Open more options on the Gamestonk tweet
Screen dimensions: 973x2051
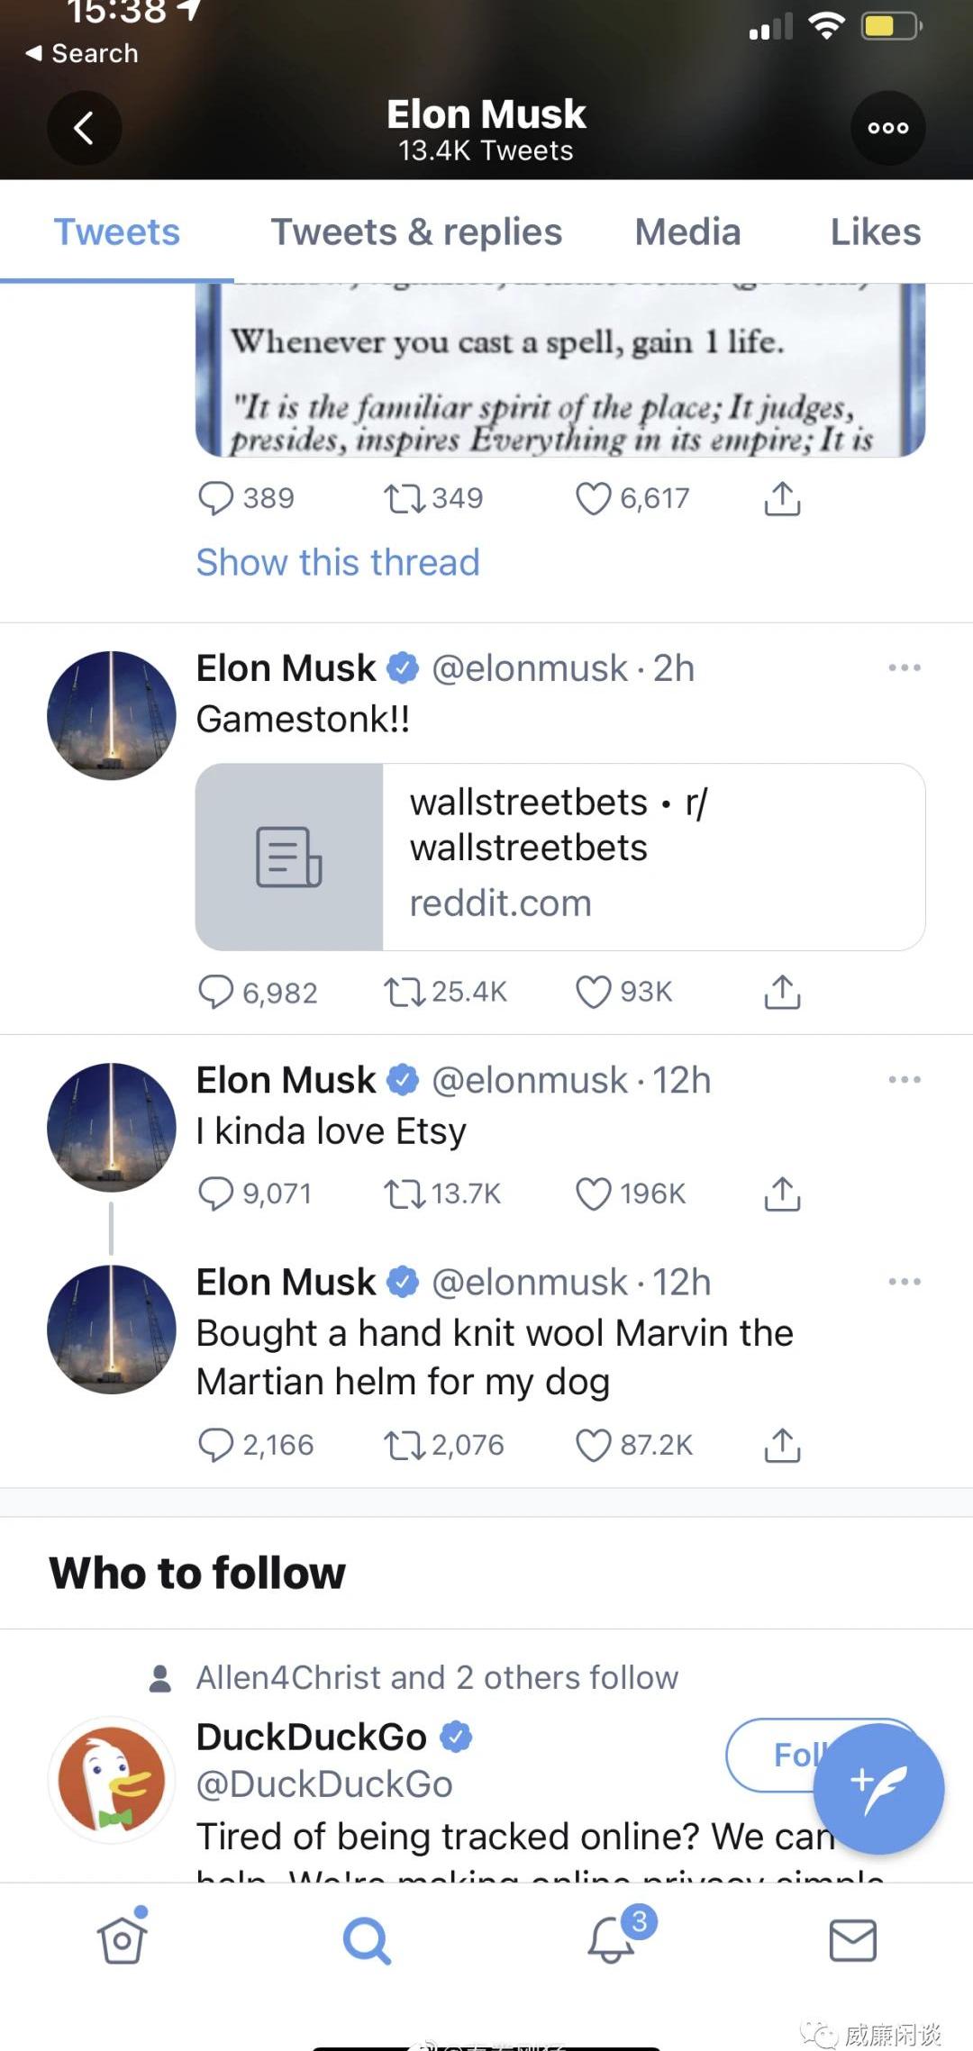click(904, 667)
